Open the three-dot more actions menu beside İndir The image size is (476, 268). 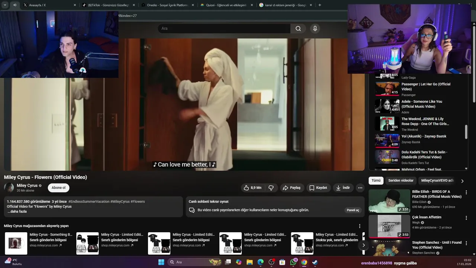tap(360, 188)
